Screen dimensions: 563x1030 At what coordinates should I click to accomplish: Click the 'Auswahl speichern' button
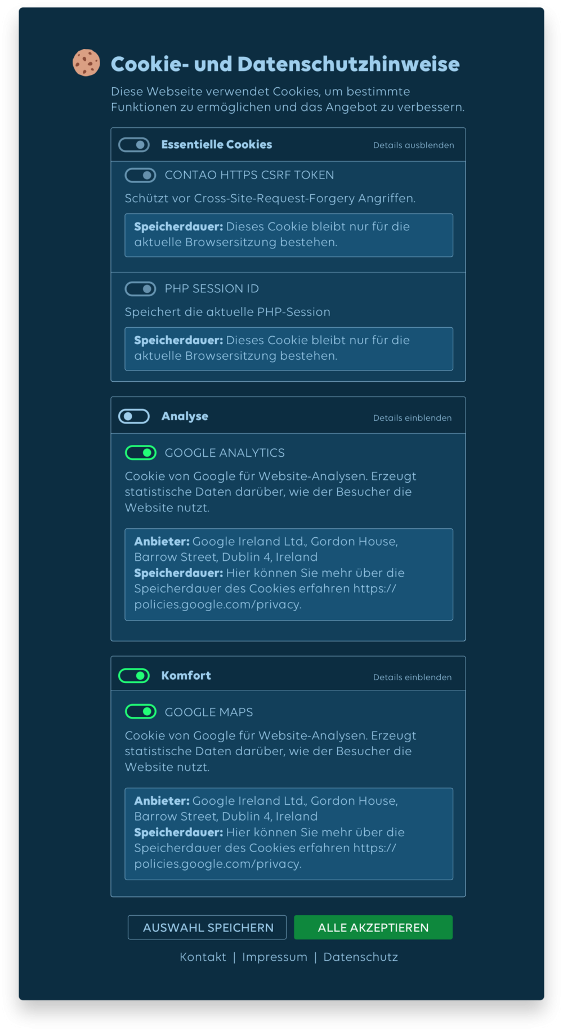[207, 928]
